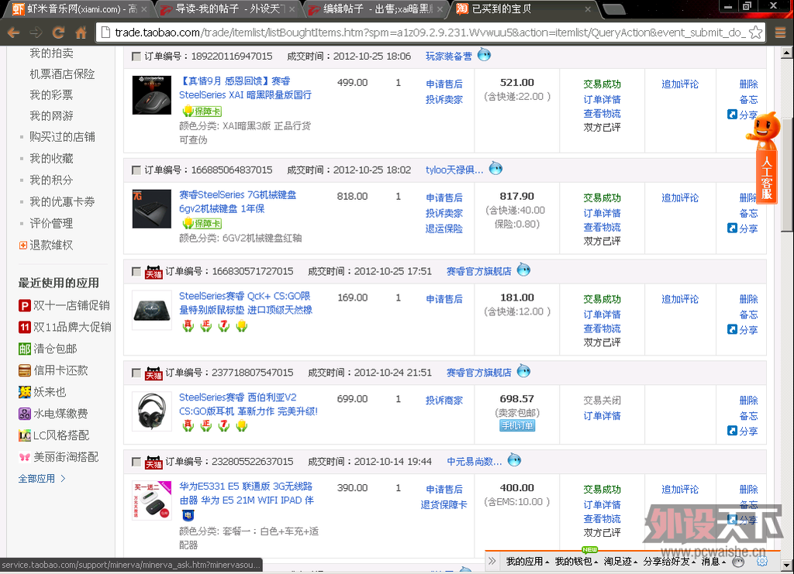The image size is (794, 574).
Task: Open Wangwang chat for tyloo天禄俱
Action: [495, 168]
